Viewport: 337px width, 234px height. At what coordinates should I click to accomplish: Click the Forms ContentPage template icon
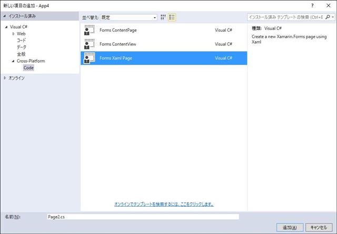point(90,30)
